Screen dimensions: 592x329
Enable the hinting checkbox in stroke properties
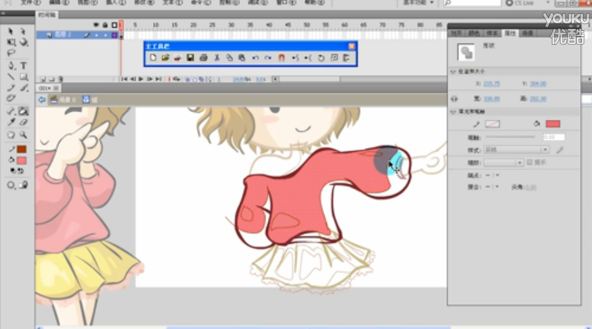coord(530,162)
